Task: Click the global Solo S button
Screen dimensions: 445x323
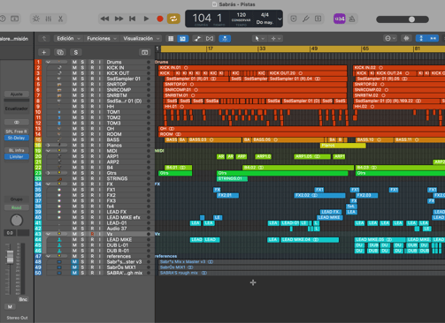Action: click(76, 52)
